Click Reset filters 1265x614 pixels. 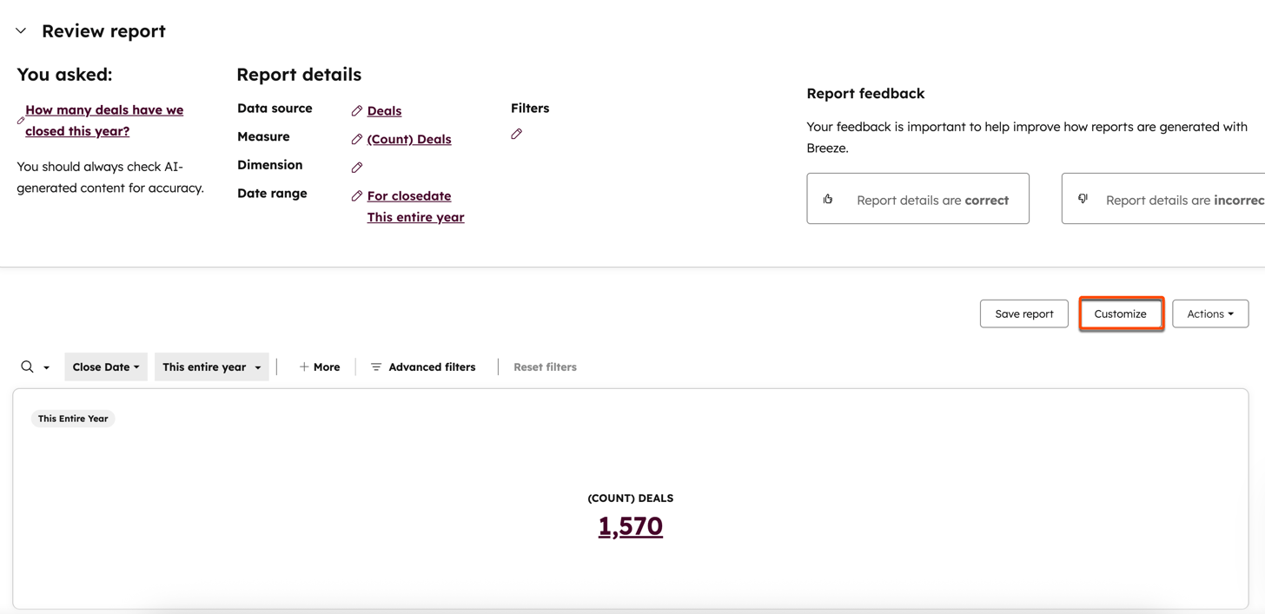545,366
